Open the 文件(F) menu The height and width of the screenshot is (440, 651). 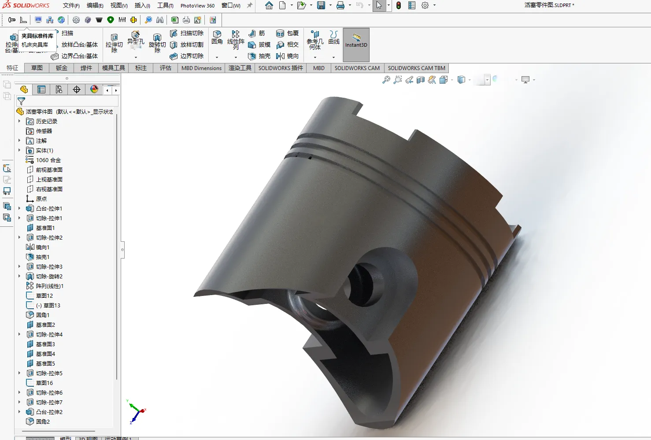pyautogui.click(x=71, y=6)
